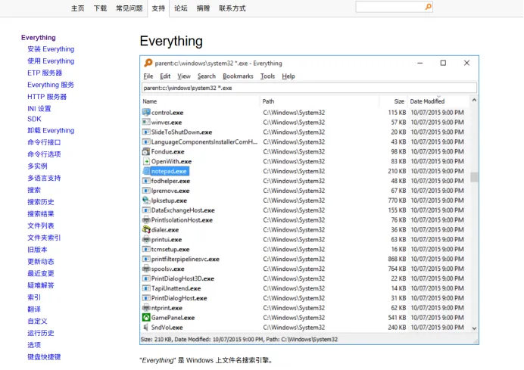The height and width of the screenshot is (370, 524).
Task: Select the LanguageComponentsInstallerComH... row
Action: click(305, 141)
